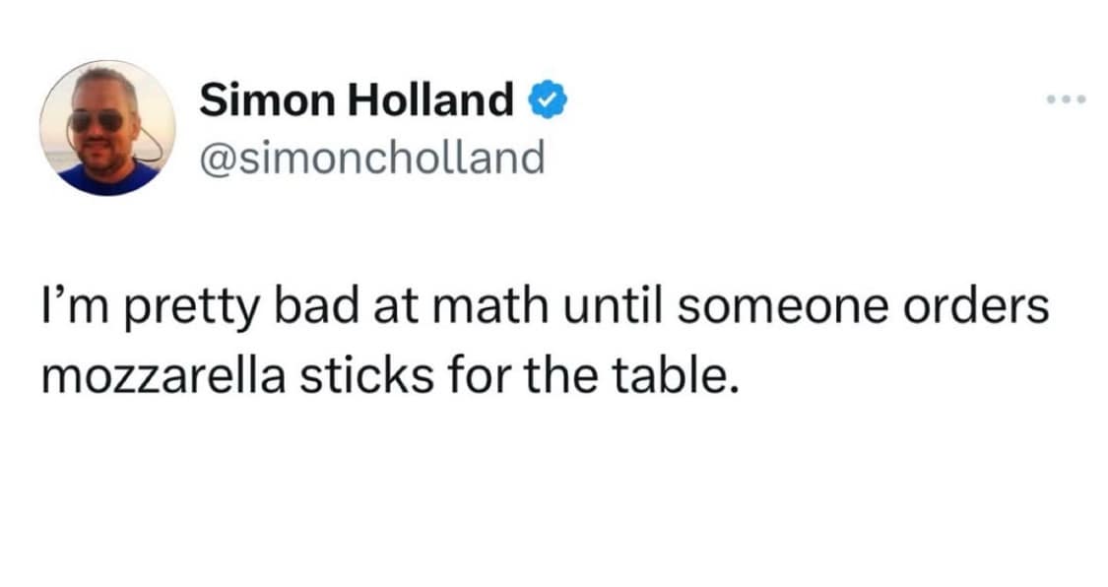Image resolution: width=1108 pixels, height=587 pixels.
Task: Open the three-dot more options menu
Action: [x=1067, y=99]
